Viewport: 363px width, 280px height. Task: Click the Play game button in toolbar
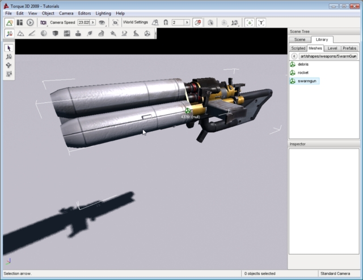click(30, 23)
